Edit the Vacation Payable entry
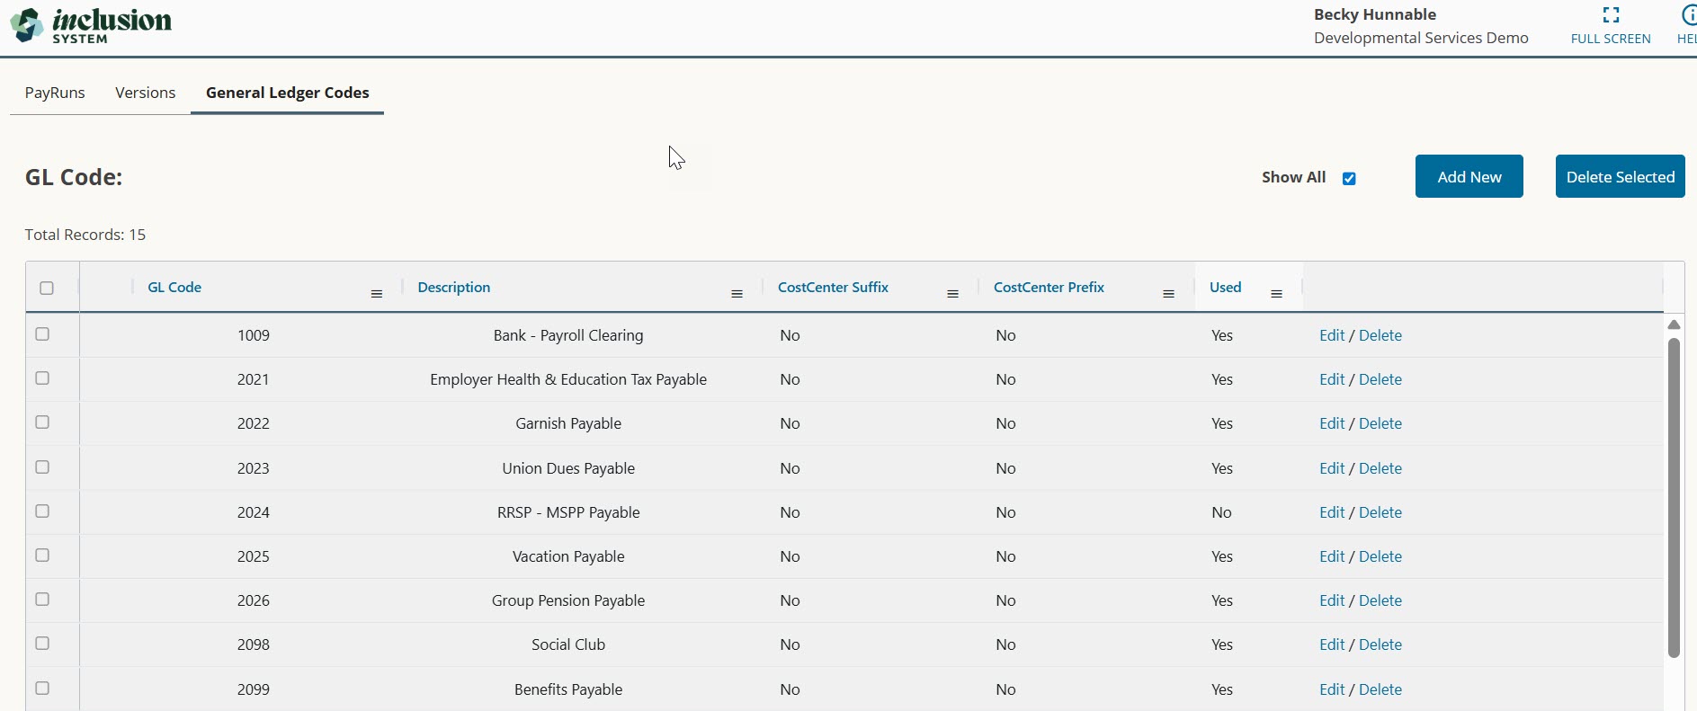This screenshot has height=711, width=1697. (1332, 556)
